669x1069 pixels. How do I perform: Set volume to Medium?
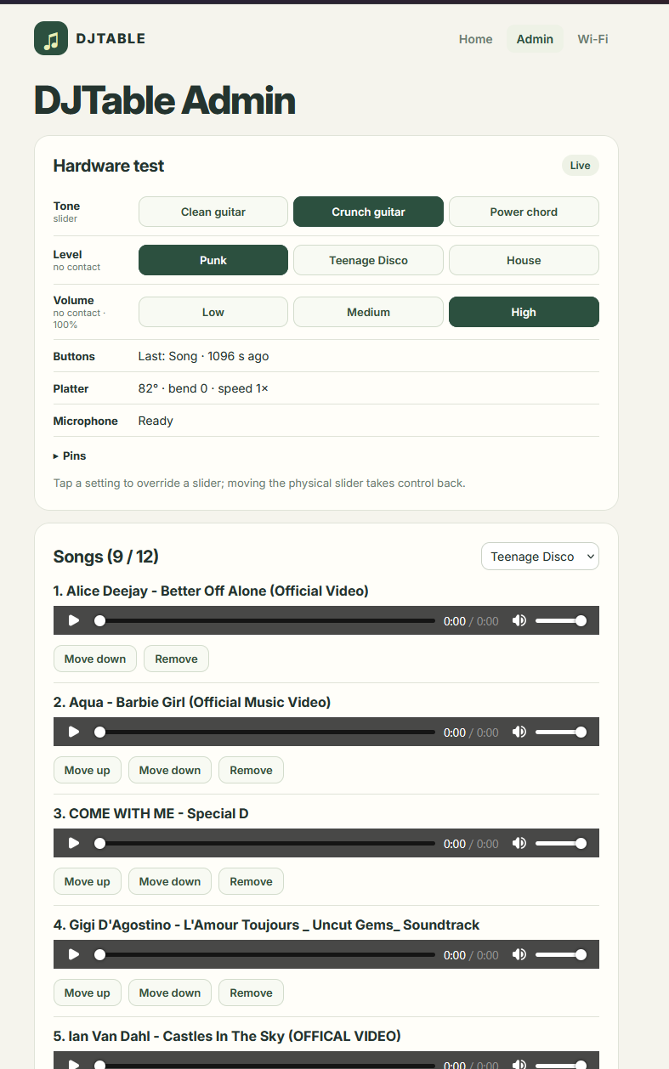[368, 312]
